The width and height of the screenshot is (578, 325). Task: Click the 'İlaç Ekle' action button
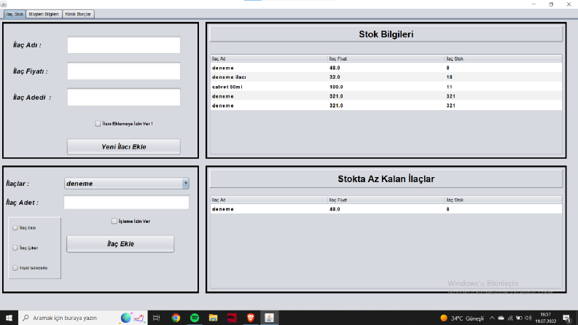pos(120,244)
